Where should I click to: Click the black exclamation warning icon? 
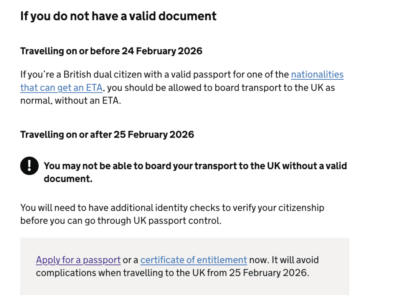point(29,166)
